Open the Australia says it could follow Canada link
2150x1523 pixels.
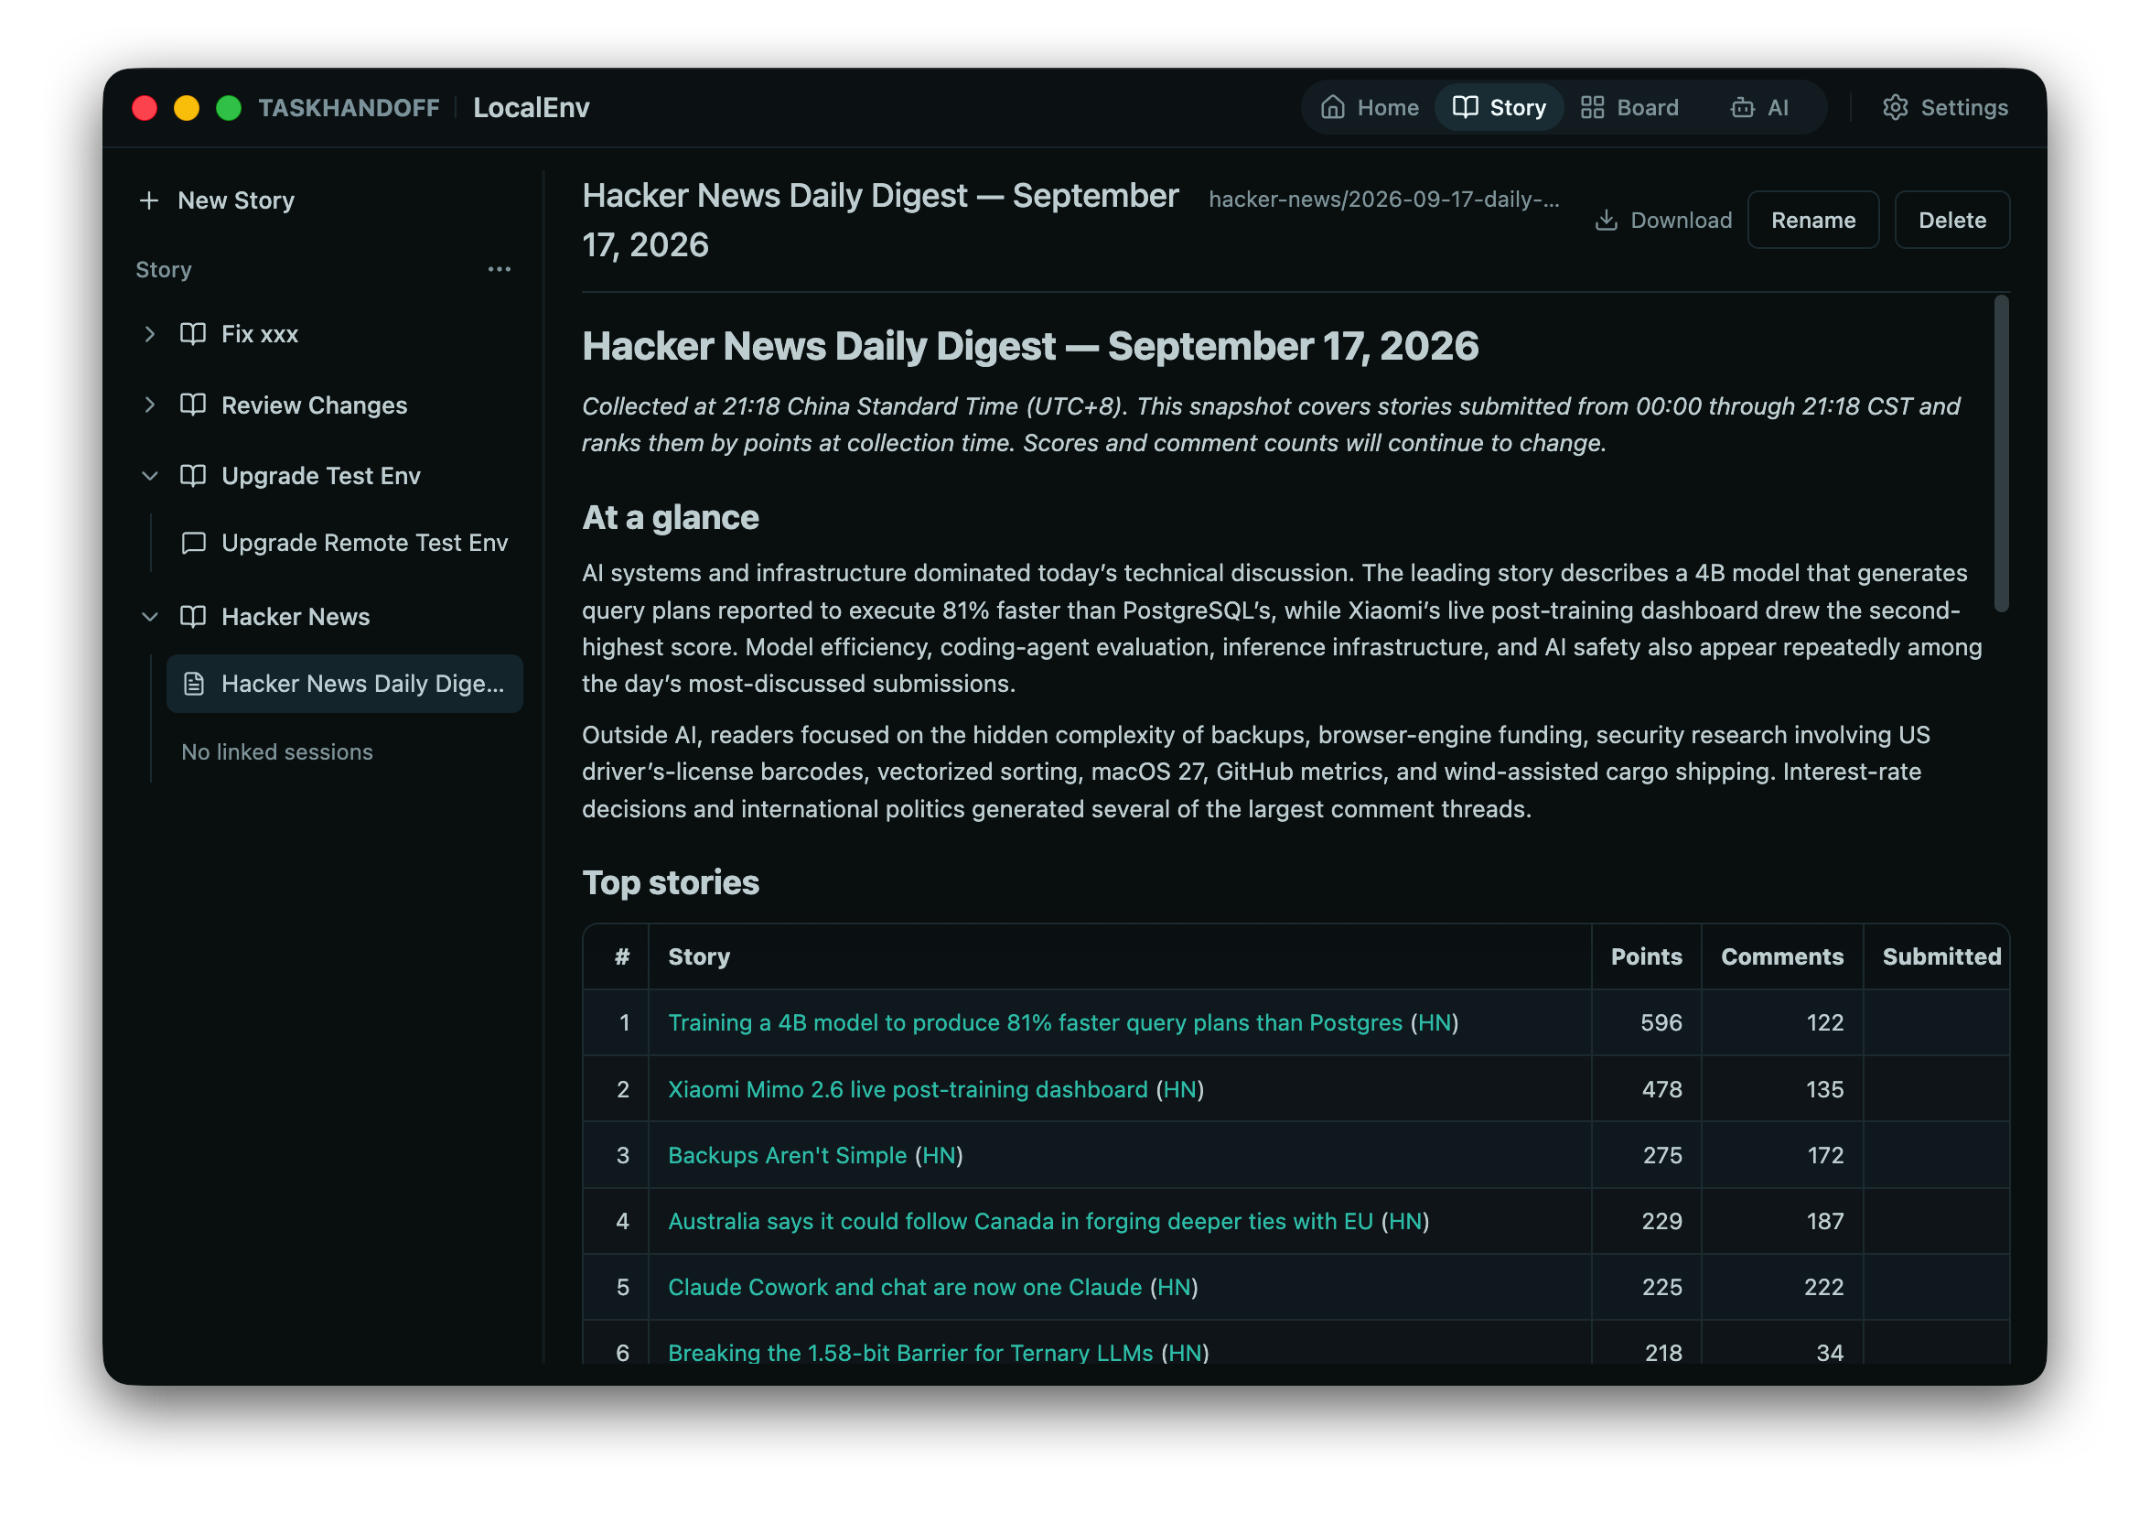coord(1020,1221)
